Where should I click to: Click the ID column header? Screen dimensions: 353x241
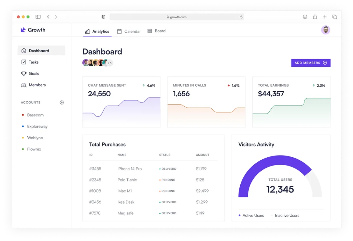coord(91,155)
